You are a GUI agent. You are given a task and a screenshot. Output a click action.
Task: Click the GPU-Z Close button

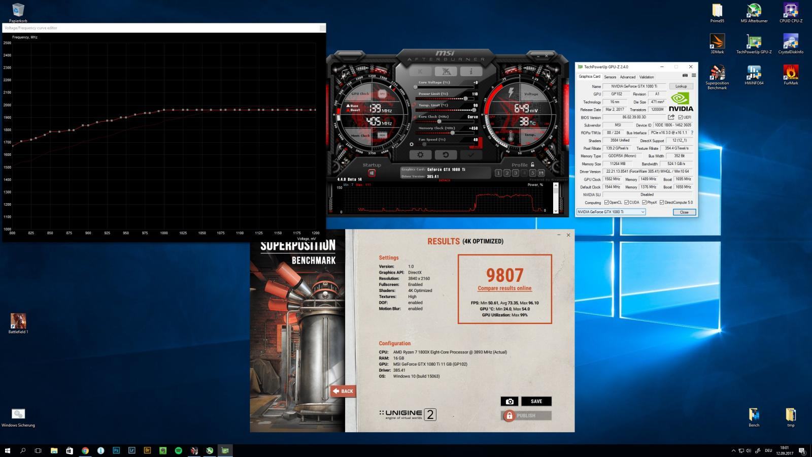click(x=684, y=212)
